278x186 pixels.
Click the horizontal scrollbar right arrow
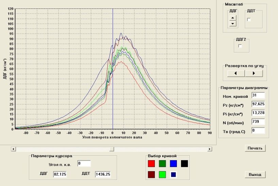(210, 149)
